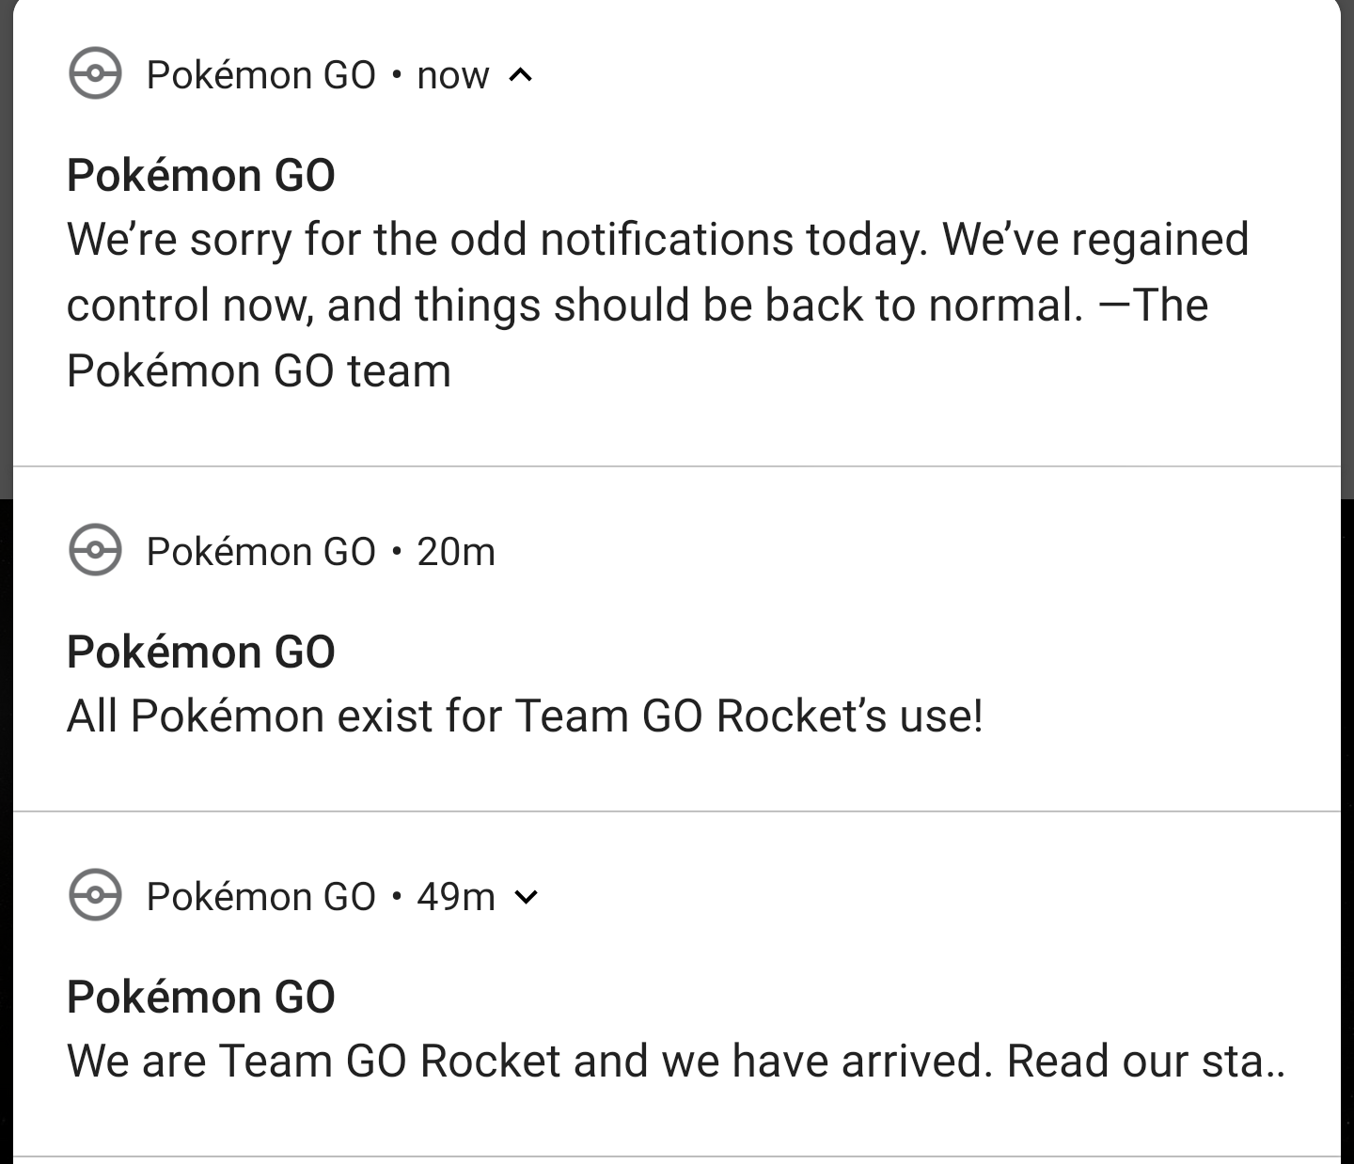Tap the '20m' timestamp label
This screenshot has height=1164, width=1354.
coord(456,552)
